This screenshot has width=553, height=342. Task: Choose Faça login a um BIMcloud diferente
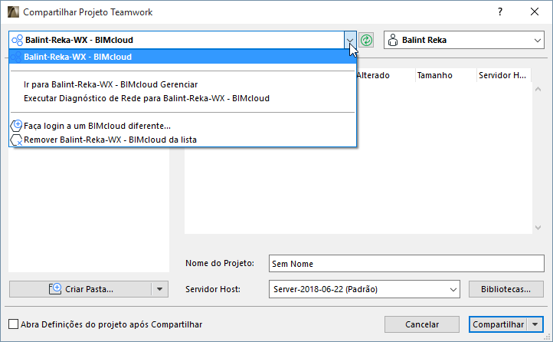point(183,126)
